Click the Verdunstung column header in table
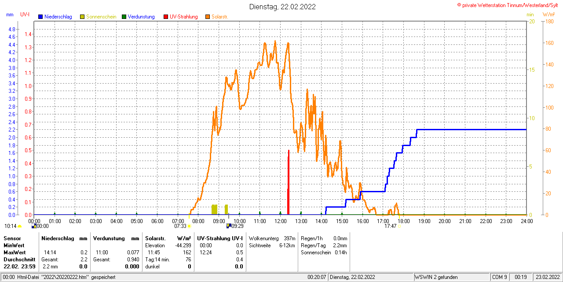This screenshot has height=282, width=563. (x=110, y=238)
